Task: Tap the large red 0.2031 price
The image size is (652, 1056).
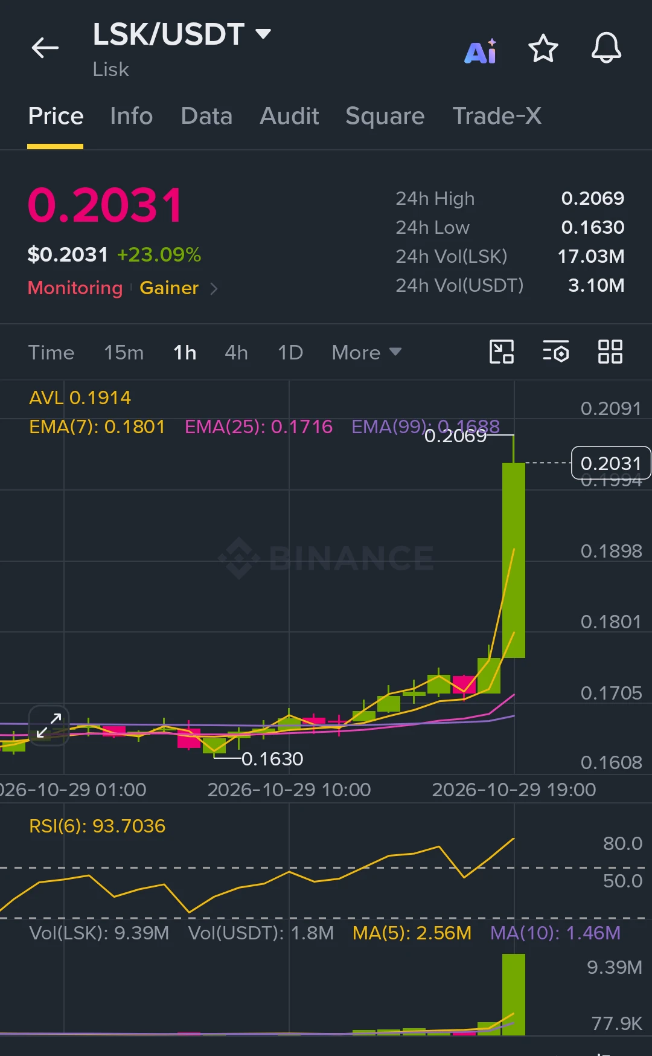Action: [105, 205]
